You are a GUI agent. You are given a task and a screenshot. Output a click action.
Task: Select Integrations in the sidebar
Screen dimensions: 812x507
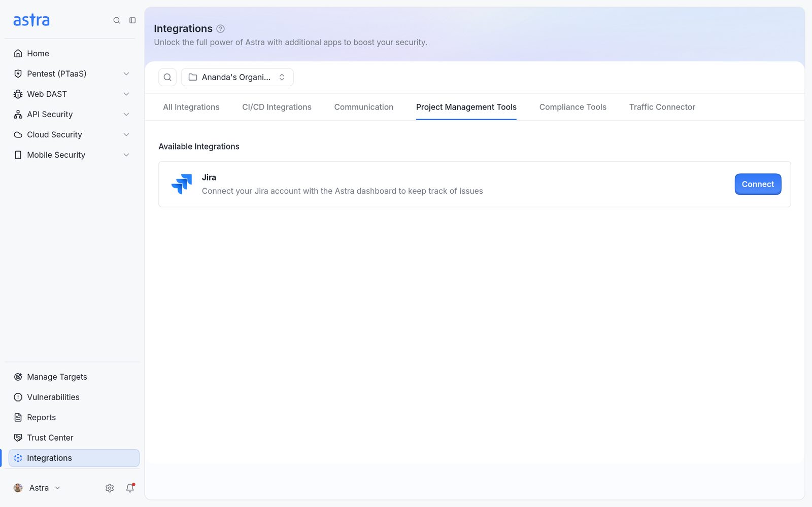tap(74, 458)
